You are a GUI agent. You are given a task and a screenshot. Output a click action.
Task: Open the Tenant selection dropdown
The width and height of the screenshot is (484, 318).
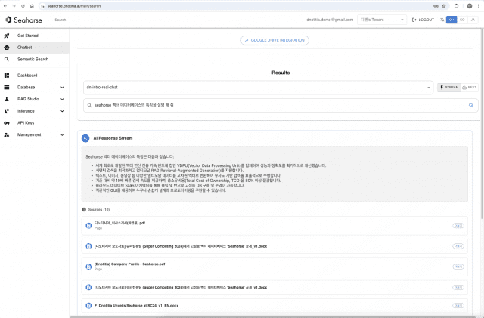click(x=384, y=20)
